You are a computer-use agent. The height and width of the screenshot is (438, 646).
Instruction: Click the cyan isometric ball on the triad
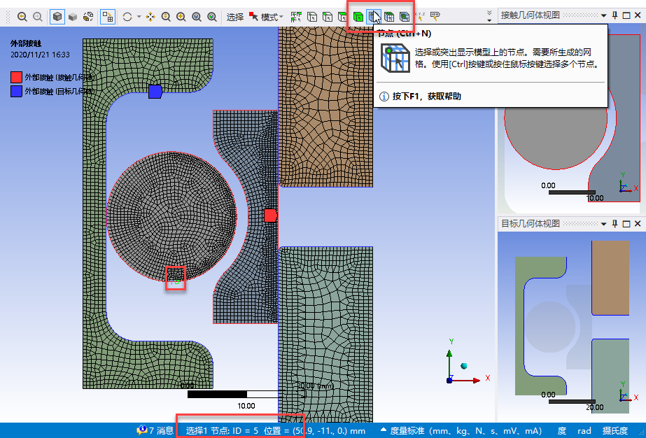point(464,366)
